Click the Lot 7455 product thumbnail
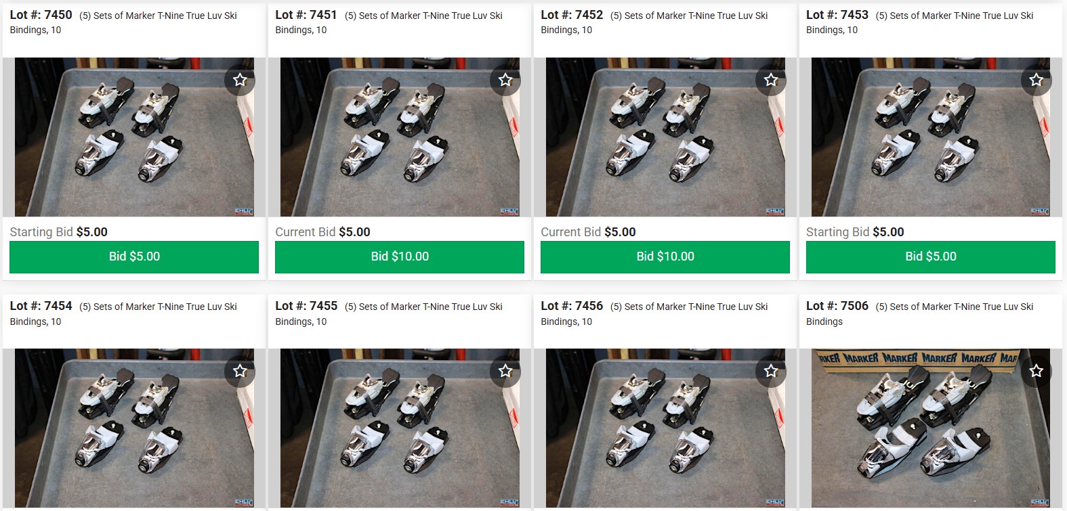1067x511 pixels. point(400,428)
